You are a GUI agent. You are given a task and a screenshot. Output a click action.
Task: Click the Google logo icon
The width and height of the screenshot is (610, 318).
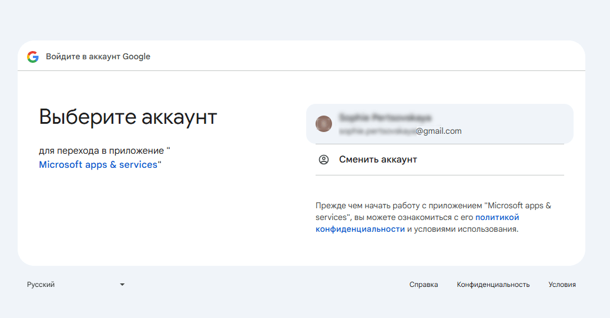pyautogui.click(x=33, y=57)
